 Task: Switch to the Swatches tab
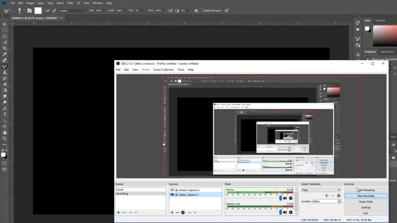pos(380,20)
